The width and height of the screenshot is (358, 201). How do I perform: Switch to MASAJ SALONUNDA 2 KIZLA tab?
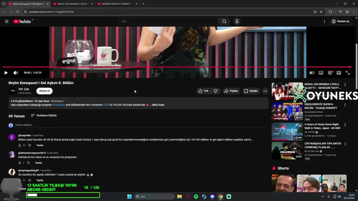[73, 4]
